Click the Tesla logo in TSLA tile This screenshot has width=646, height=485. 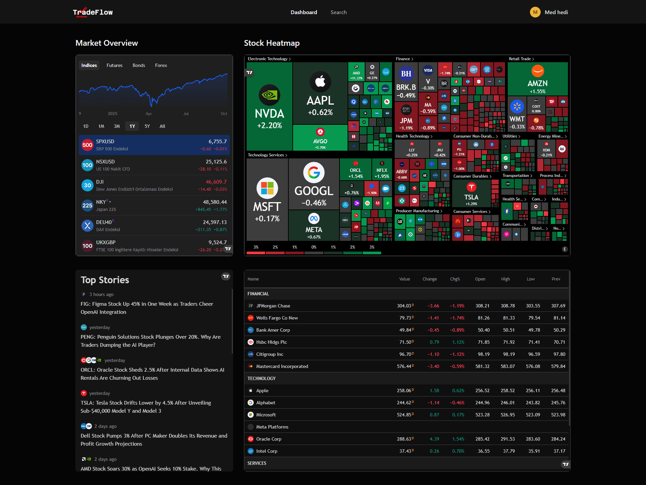pyautogui.click(x=471, y=187)
